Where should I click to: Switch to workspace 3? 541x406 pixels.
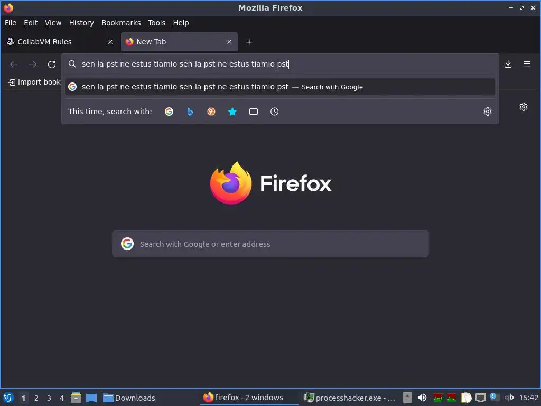tap(49, 398)
